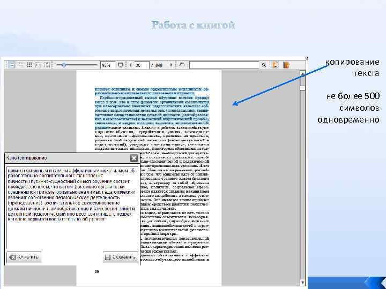Click into the search text field
Viewport: 386px width, 289px height.
pyautogui.click(x=224, y=65)
